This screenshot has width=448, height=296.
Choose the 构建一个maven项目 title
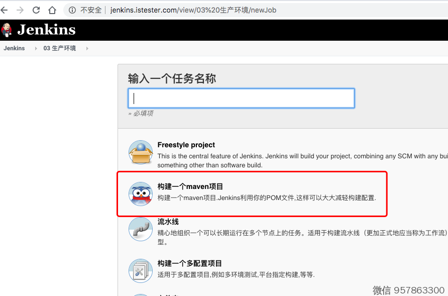click(190, 186)
